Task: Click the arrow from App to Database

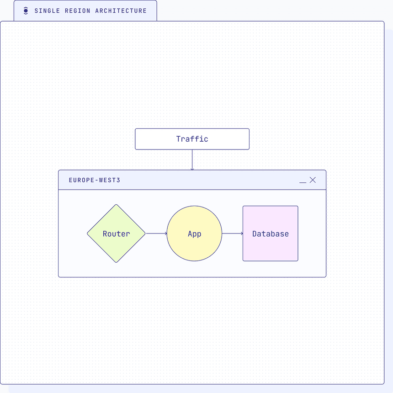Action: [232, 234]
